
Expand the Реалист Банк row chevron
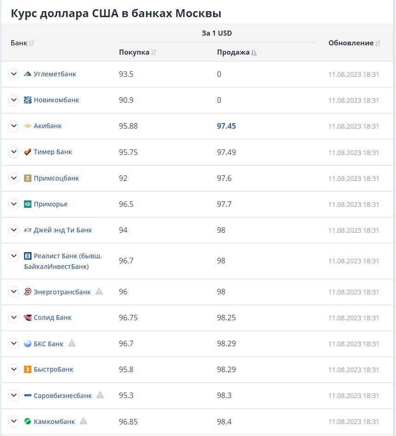[x=14, y=255]
